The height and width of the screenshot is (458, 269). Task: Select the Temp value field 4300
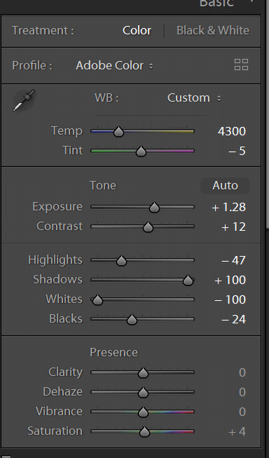pyautogui.click(x=232, y=131)
